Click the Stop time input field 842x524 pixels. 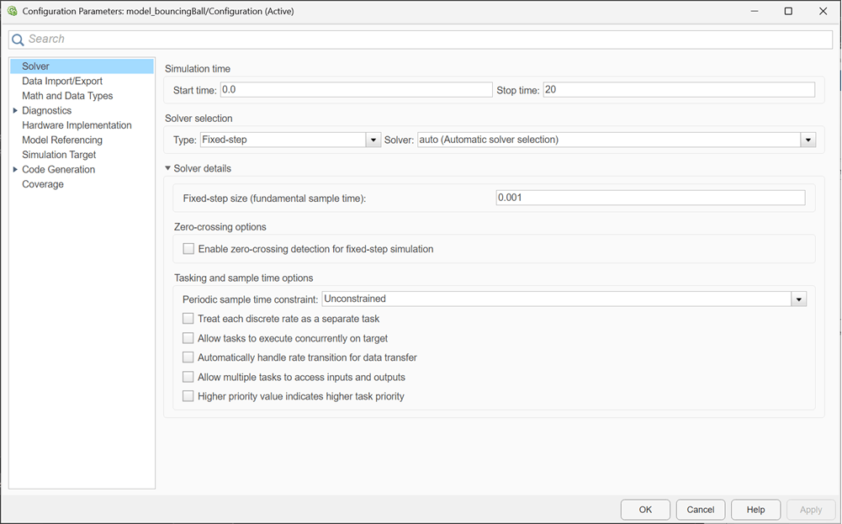pos(678,90)
